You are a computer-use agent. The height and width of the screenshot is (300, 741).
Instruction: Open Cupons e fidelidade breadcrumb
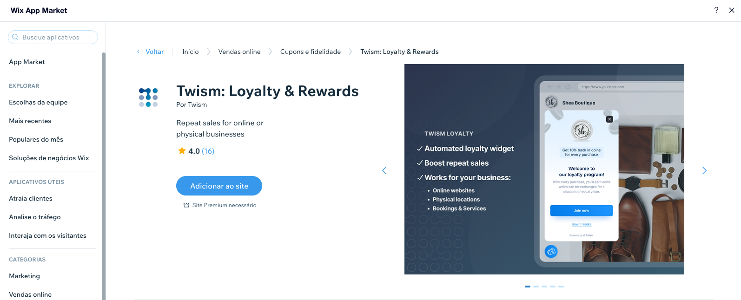point(311,52)
